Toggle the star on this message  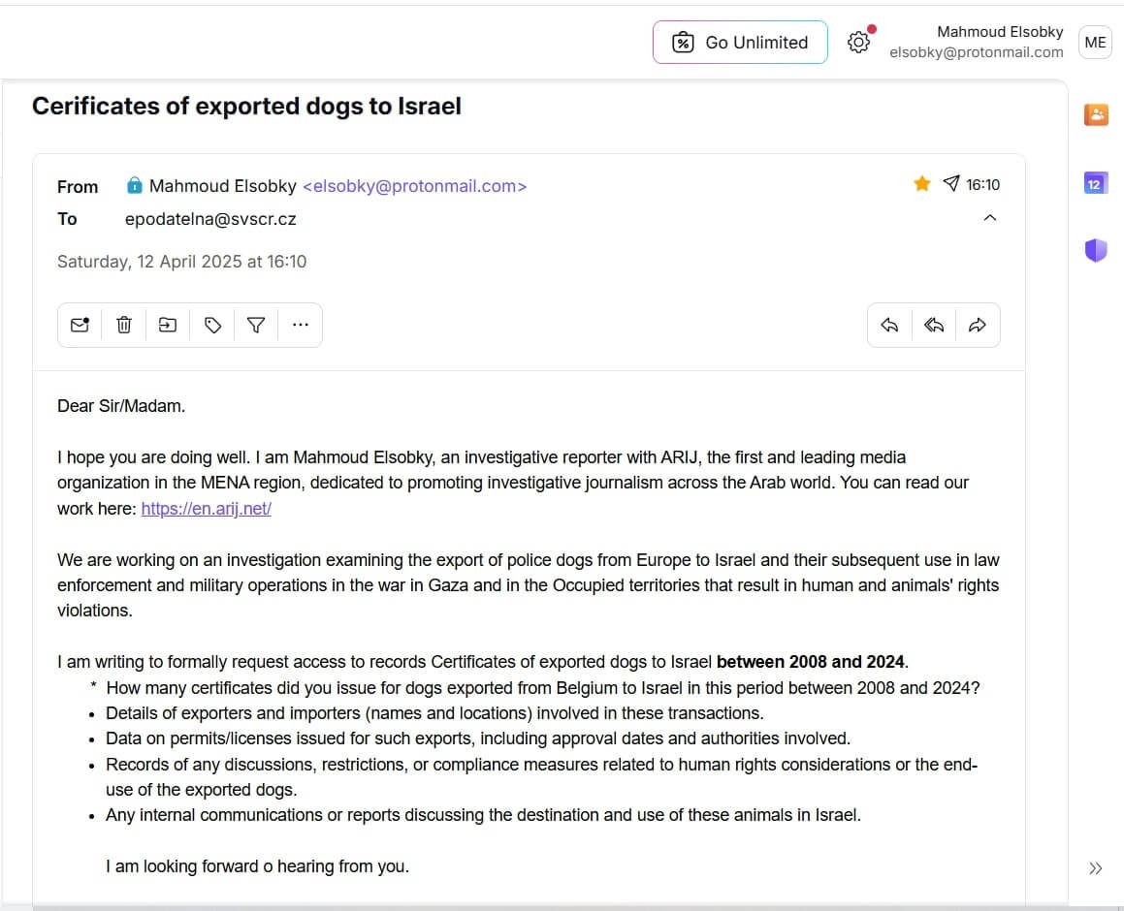click(922, 184)
